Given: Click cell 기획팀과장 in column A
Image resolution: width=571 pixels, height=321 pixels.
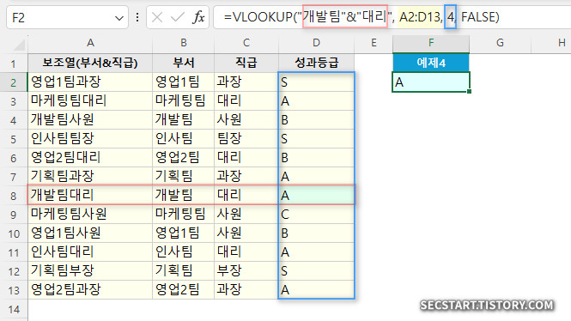Looking at the screenshot, I should tap(90, 177).
